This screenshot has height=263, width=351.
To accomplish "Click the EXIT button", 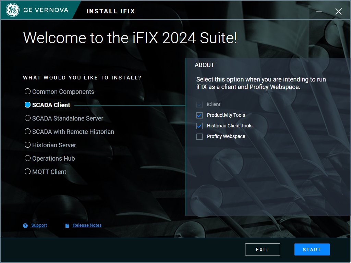I will (x=262, y=249).
